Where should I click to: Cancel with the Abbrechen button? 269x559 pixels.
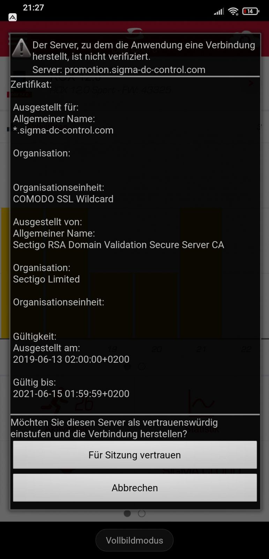point(135,488)
